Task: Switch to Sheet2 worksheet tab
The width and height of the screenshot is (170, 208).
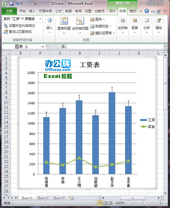Action: (43, 198)
